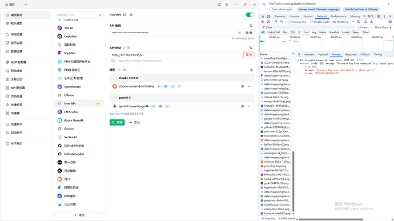The width and height of the screenshot is (394, 221).
Task: Open MCP 服务器 settings section
Action: (27, 62)
